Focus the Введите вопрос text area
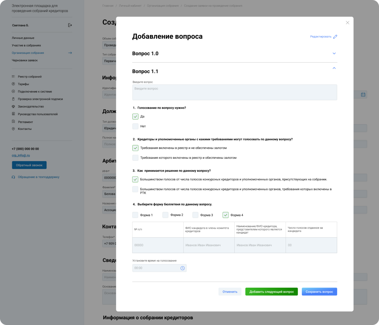 234,92
